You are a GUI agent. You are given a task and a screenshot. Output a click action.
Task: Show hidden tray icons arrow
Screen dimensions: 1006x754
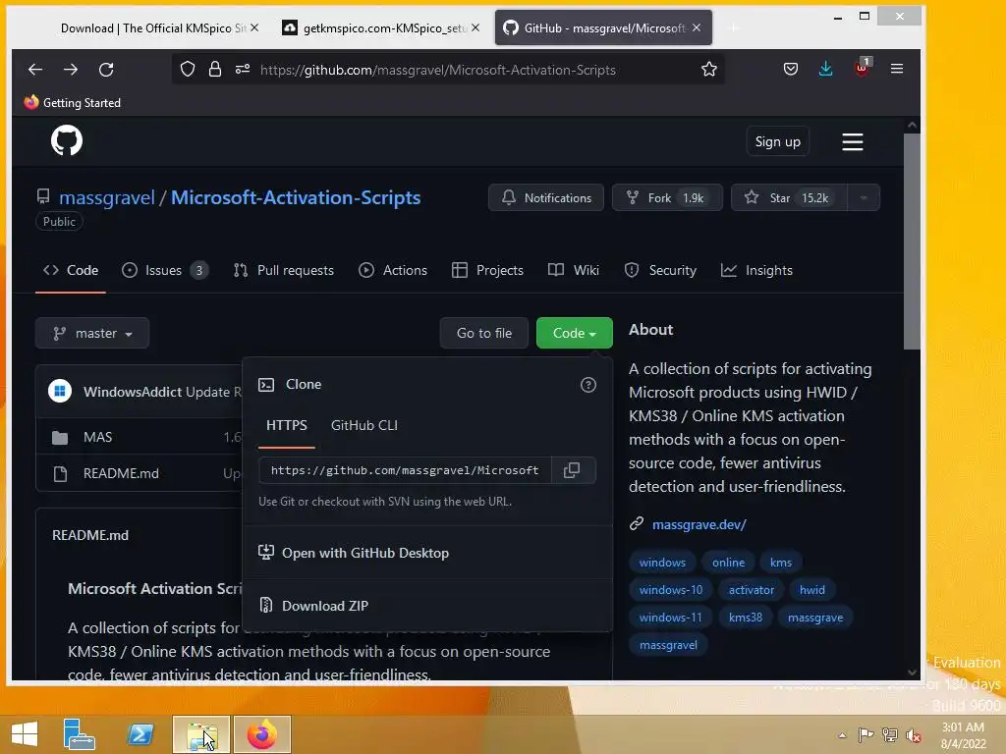(x=842, y=735)
